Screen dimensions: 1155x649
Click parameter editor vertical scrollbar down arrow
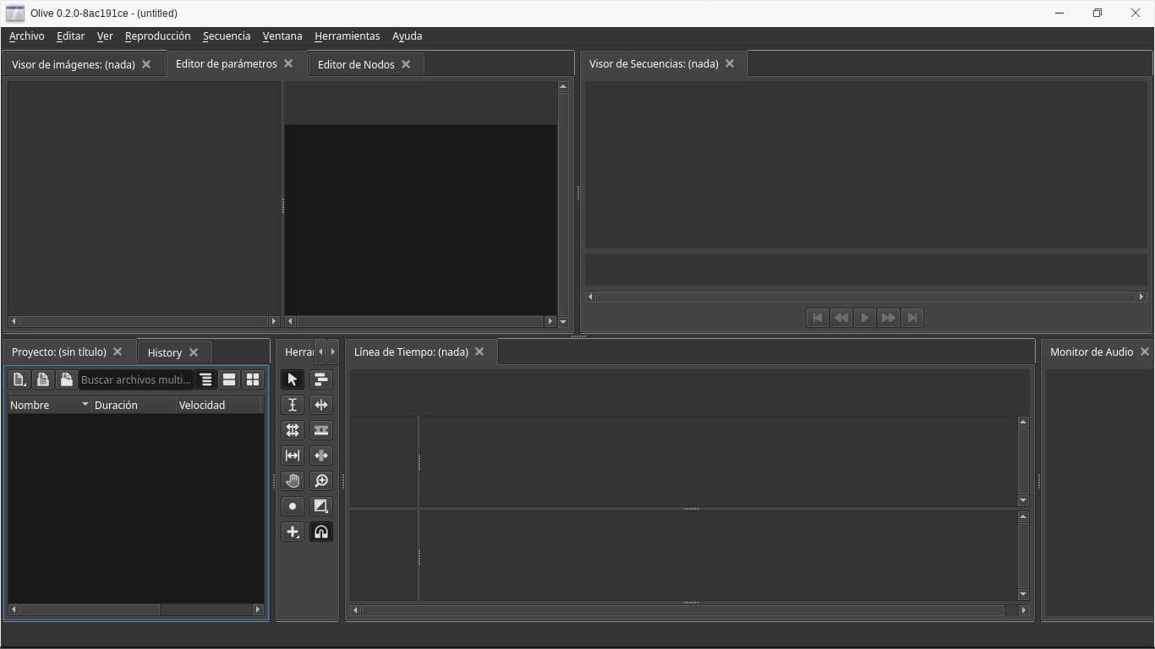point(563,322)
